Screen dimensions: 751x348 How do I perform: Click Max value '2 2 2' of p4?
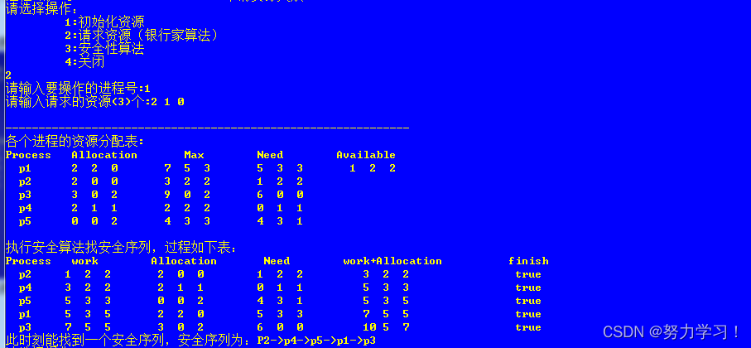[x=187, y=208]
